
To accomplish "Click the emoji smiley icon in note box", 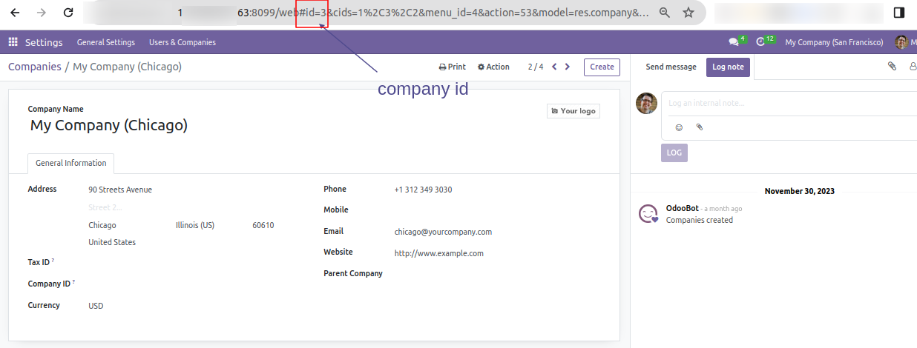I will (679, 127).
